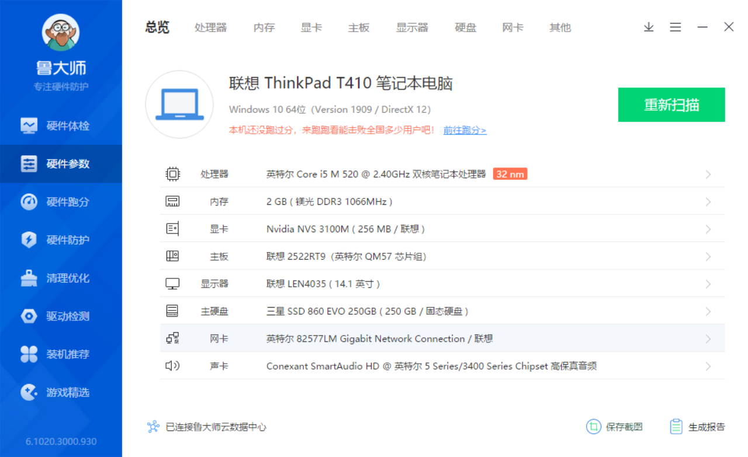Image resolution: width=748 pixels, height=457 pixels.
Task: Click the download arrow icon near window controls
Action: coord(649,27)
